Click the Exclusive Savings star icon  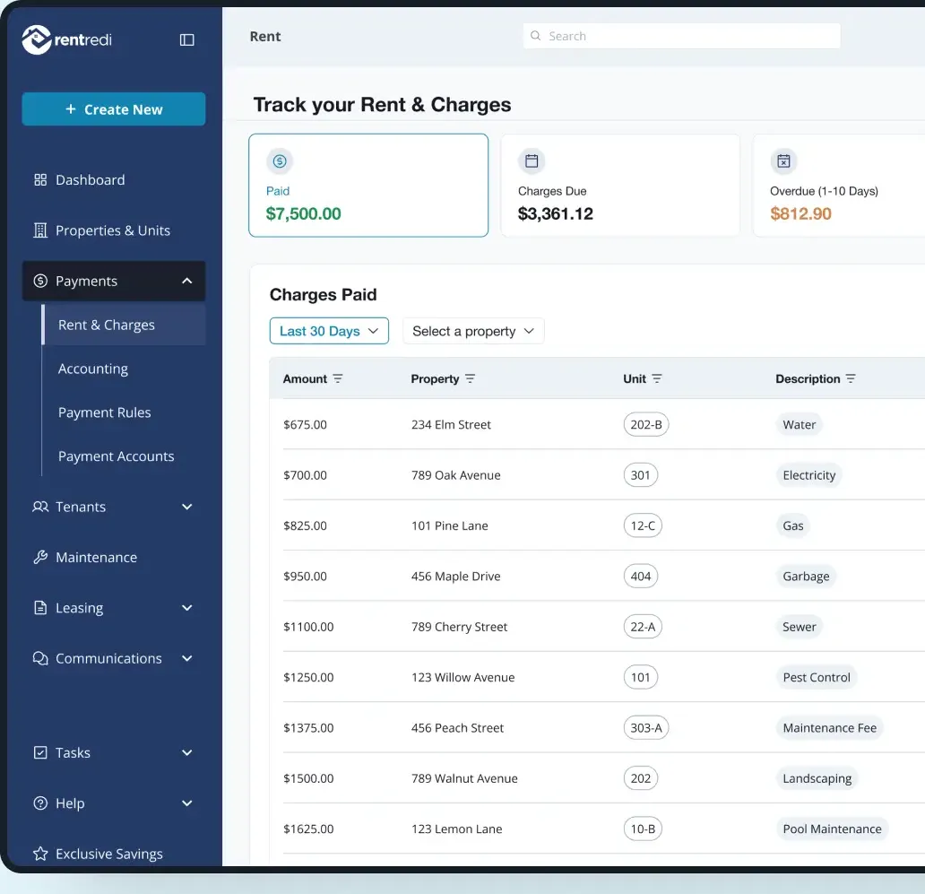(40, 854)
